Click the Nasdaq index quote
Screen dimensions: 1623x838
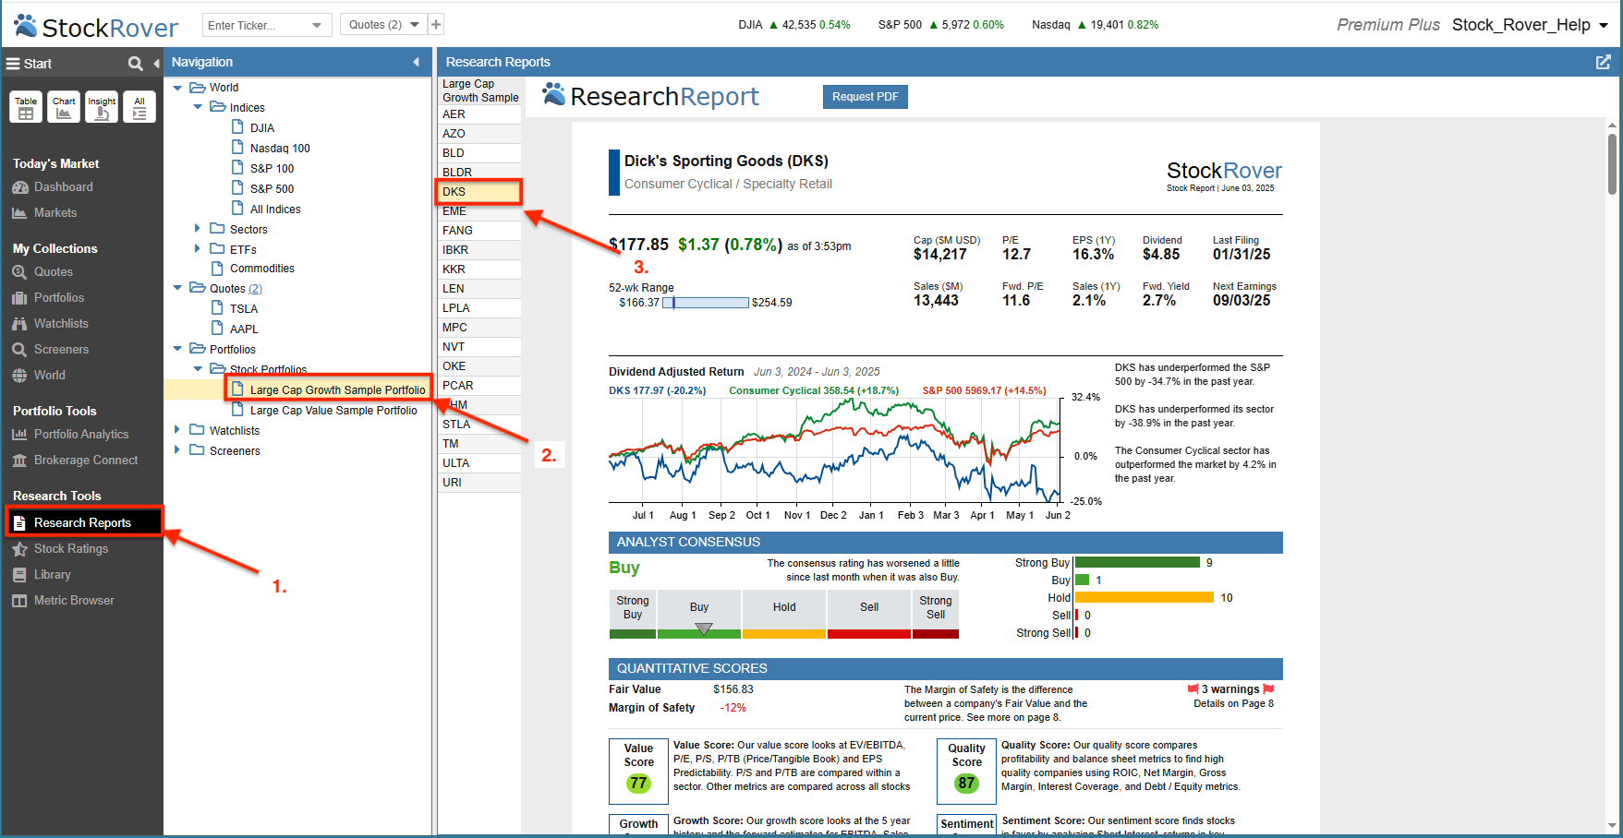pyautogui.click(x=1095, y=25)
